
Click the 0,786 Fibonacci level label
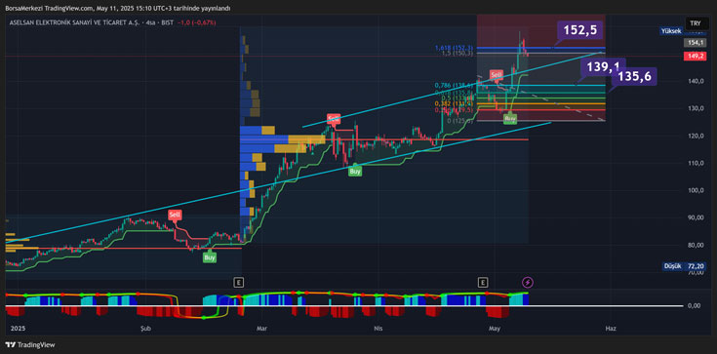[454, 85]
